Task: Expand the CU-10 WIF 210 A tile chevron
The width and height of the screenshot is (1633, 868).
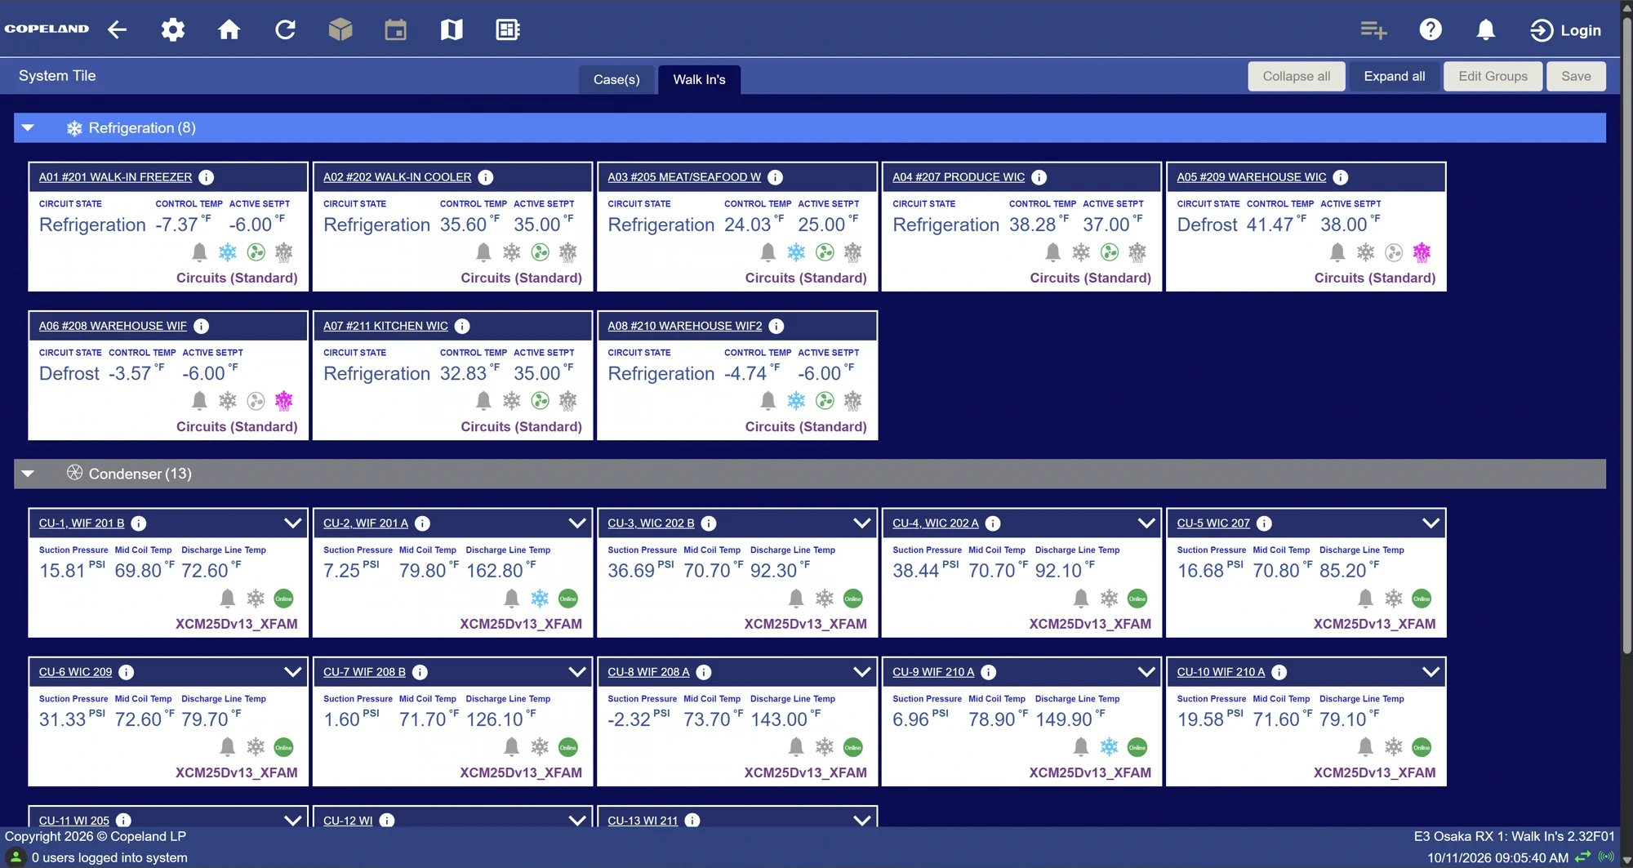Action: (x=1431, y=672)
